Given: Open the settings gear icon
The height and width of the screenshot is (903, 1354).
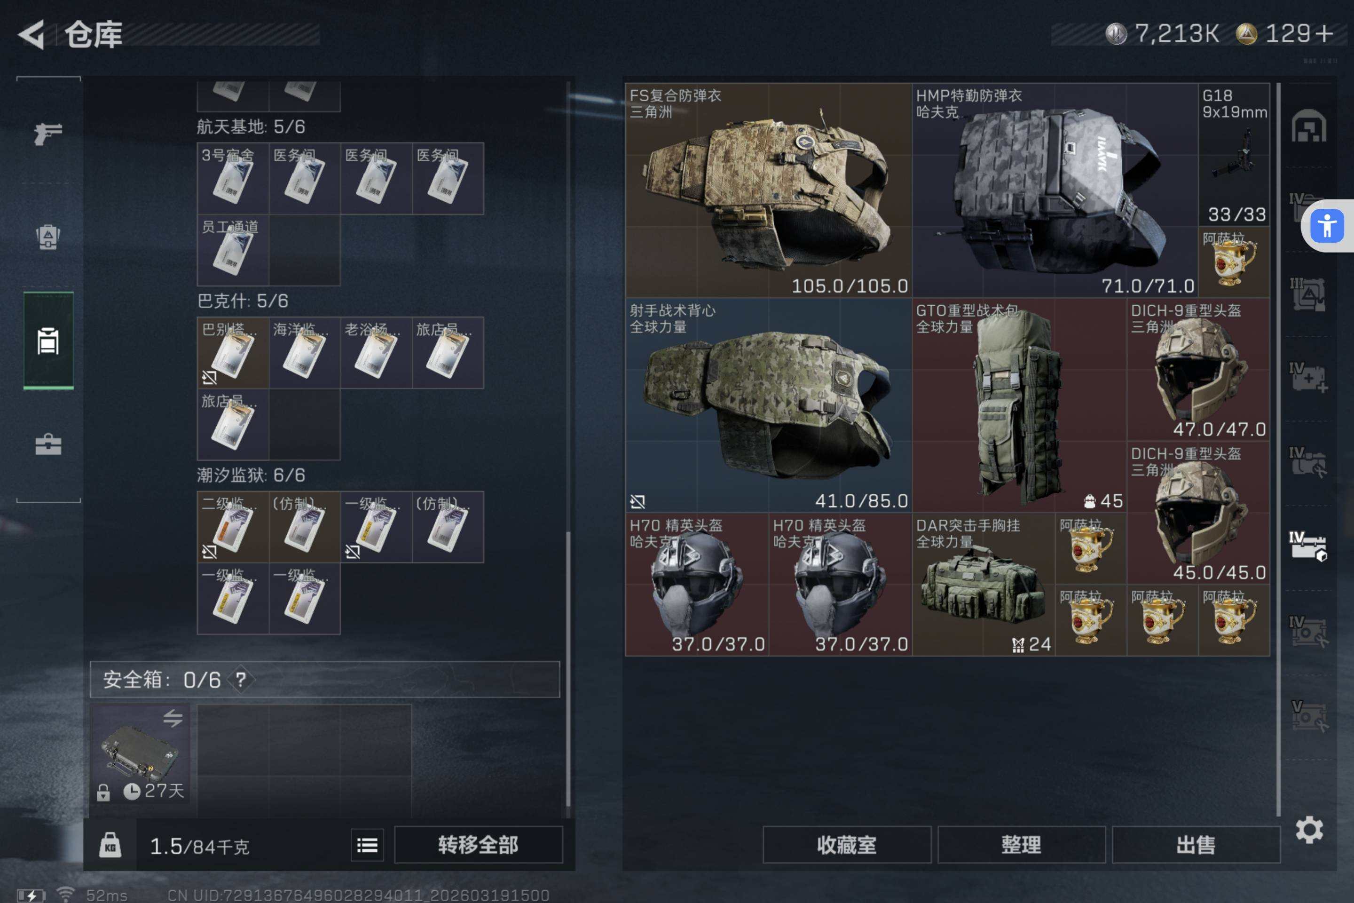Looking at the screenshot, I should [x=1309, y=830].
